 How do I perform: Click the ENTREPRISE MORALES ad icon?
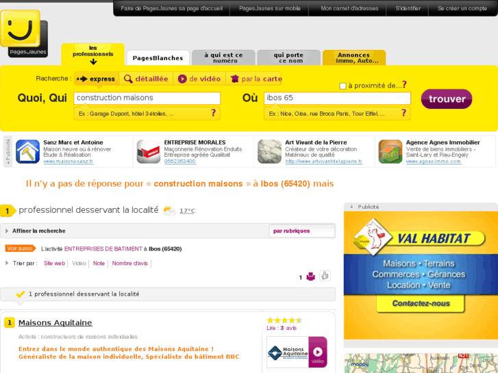coord(149,152)
